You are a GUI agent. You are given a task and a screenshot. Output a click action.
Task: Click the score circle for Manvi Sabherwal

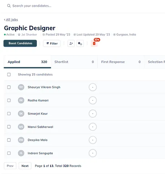point(93,127)
